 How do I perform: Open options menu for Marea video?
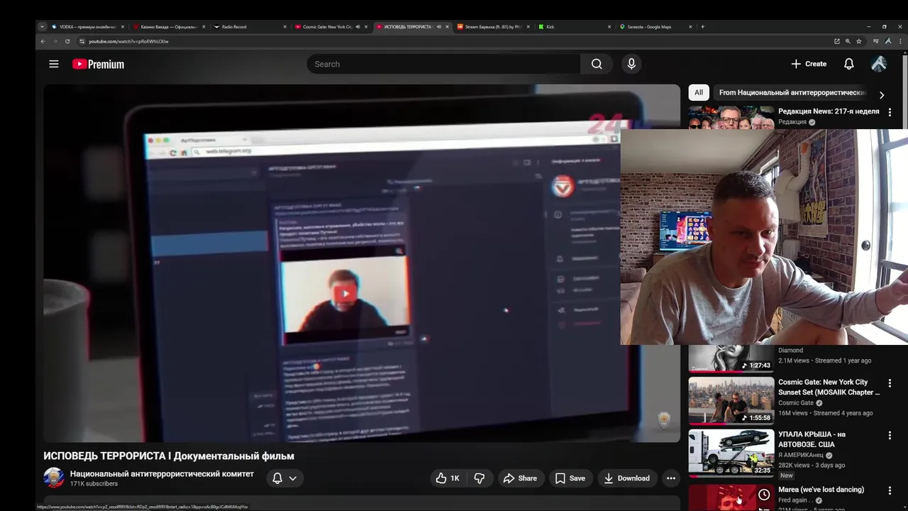(890, 490)
